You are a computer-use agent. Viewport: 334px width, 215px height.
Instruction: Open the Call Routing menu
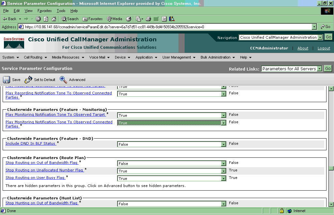pyautogui.click(x=35, y=57)
